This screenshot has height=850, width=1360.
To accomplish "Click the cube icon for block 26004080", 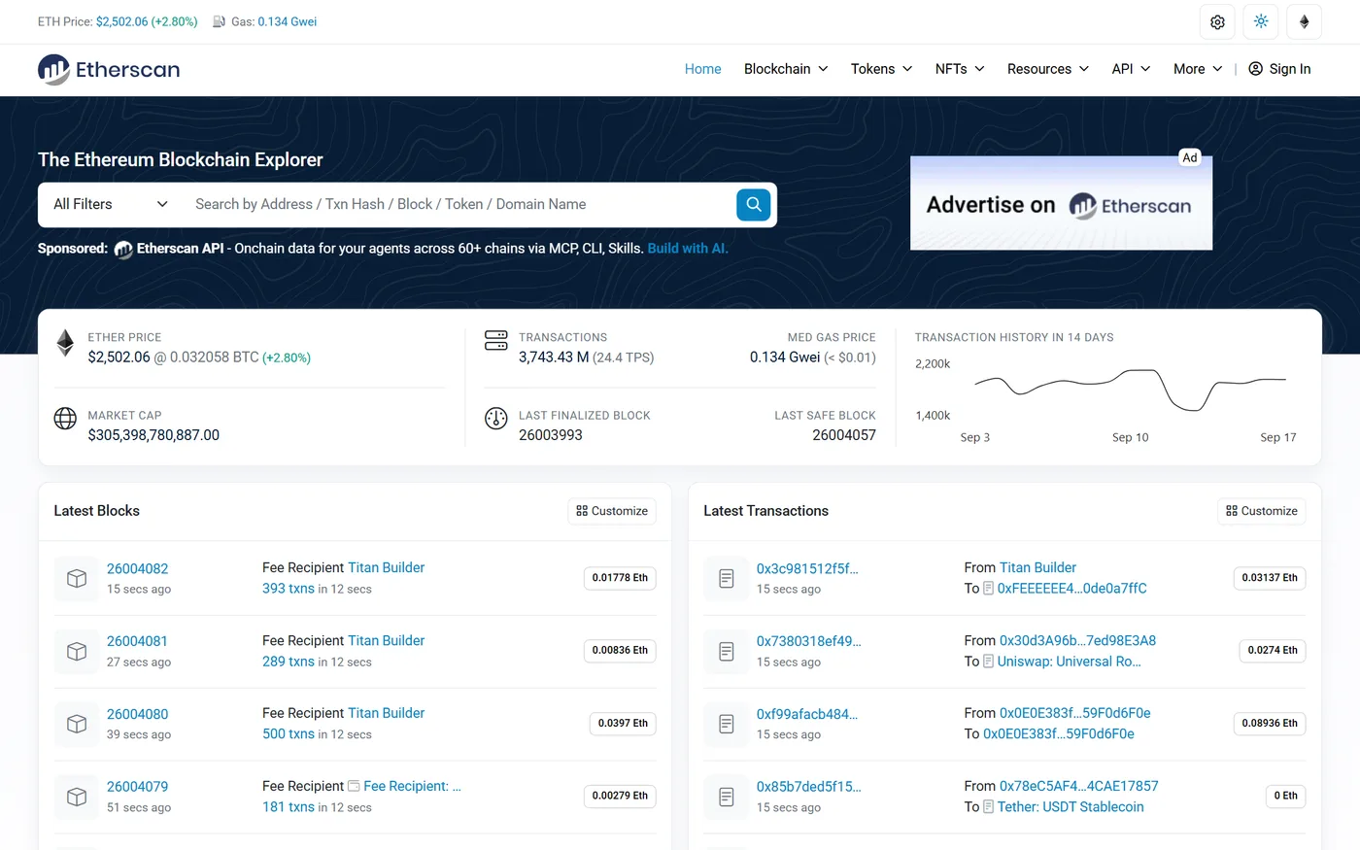I will (x=77, y=724).
